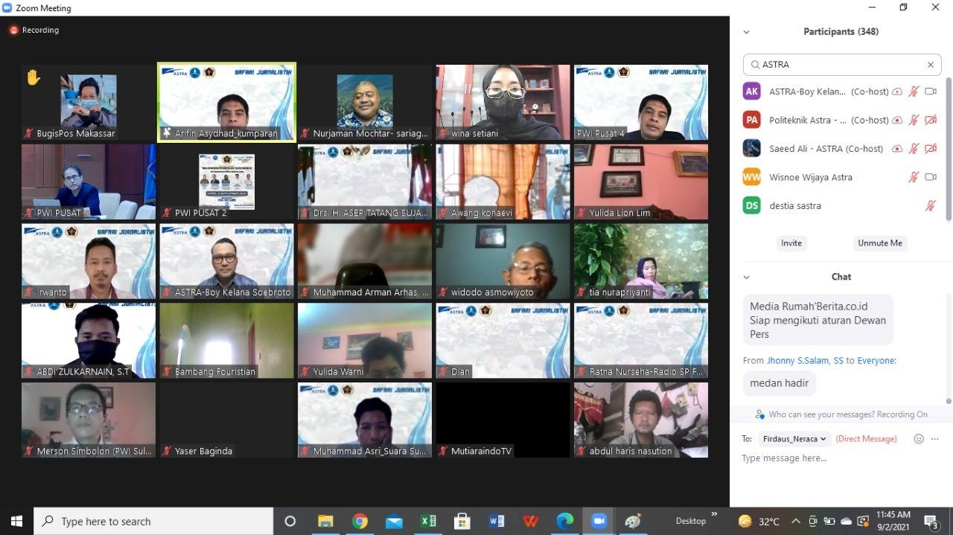
Task: Click the 32°C weather widget on taskbar
Action: pos(760,521)
